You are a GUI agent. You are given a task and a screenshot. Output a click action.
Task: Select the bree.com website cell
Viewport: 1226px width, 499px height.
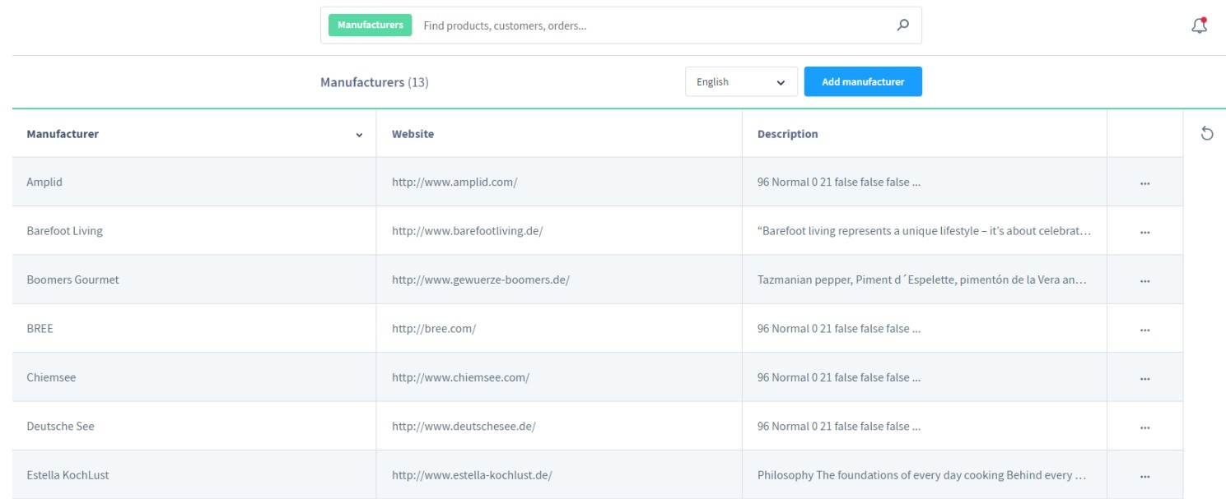(x=434, y=329)
